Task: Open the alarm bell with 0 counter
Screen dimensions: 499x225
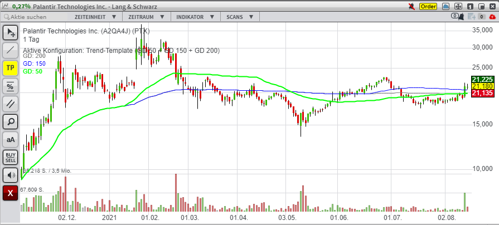Action: click(458, 17)
